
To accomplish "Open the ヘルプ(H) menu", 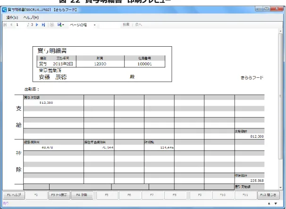I will (x=31, y=17).
